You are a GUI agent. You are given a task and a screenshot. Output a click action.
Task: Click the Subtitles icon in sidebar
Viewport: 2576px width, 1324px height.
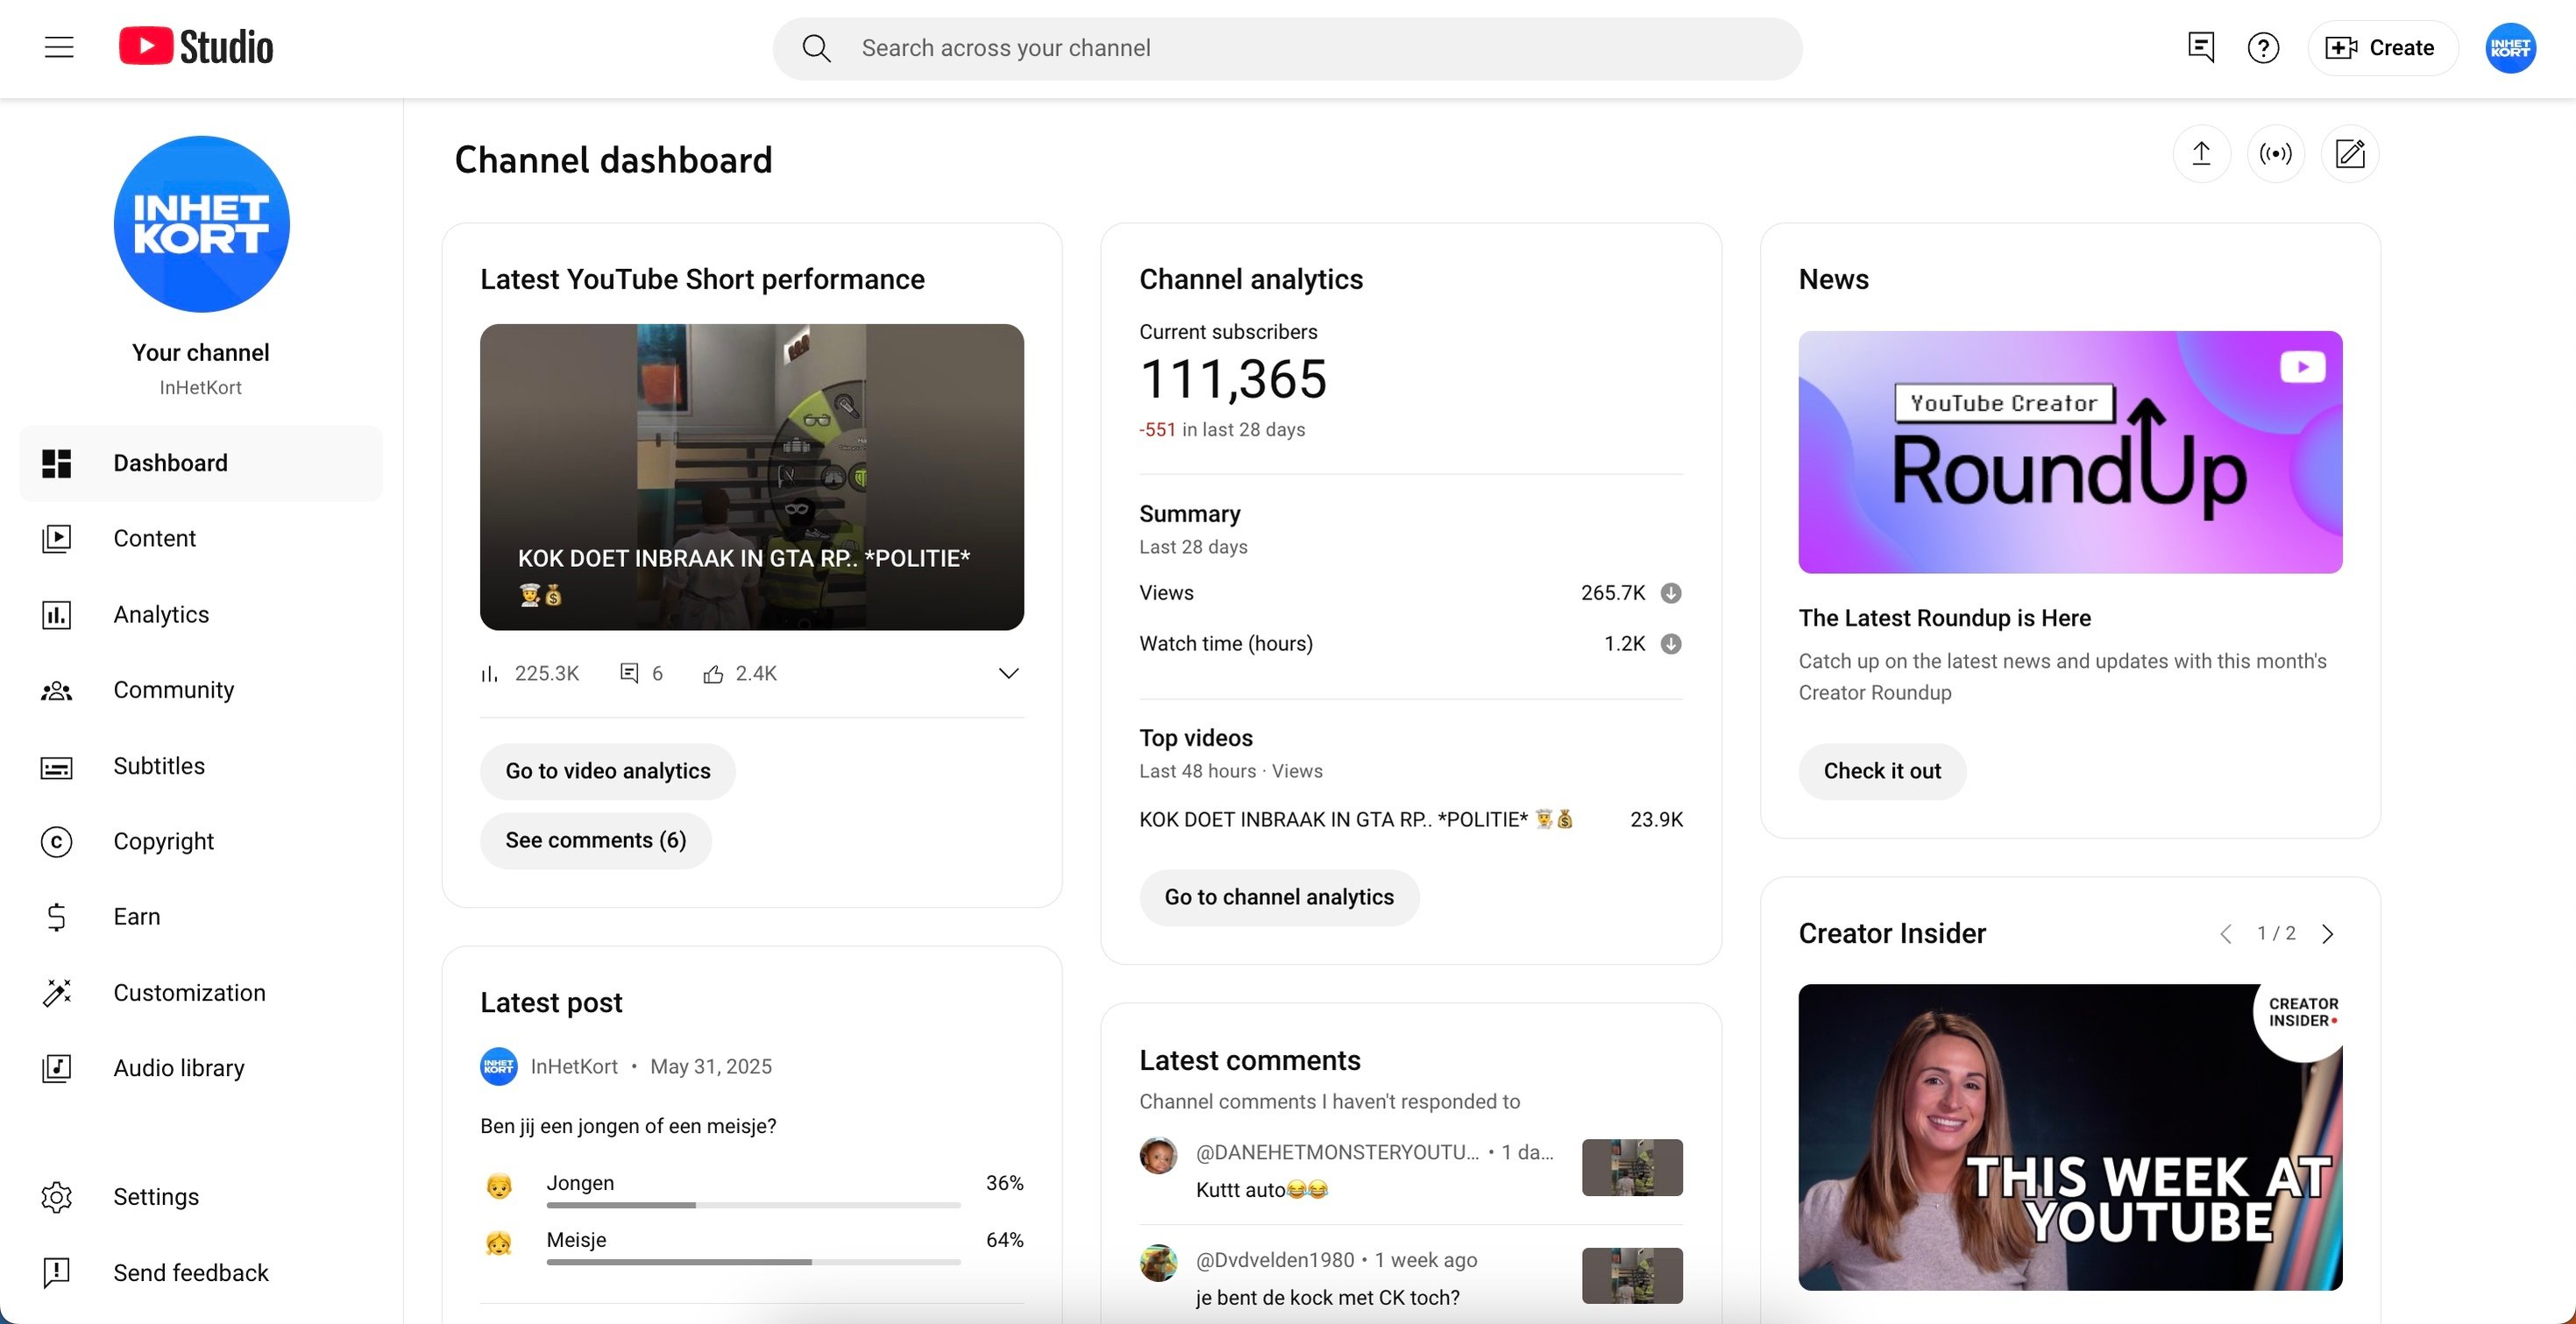click(56, 766)
